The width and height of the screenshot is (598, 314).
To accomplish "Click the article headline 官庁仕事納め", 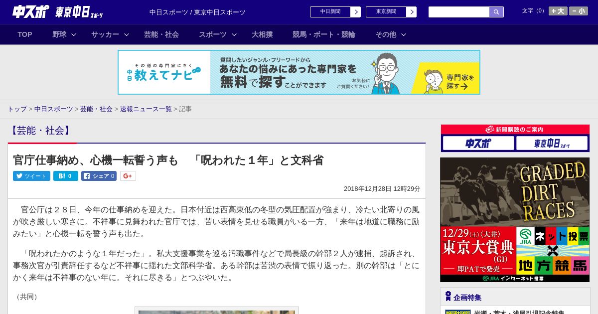I will pyautogui.click(x=168, y=160).
